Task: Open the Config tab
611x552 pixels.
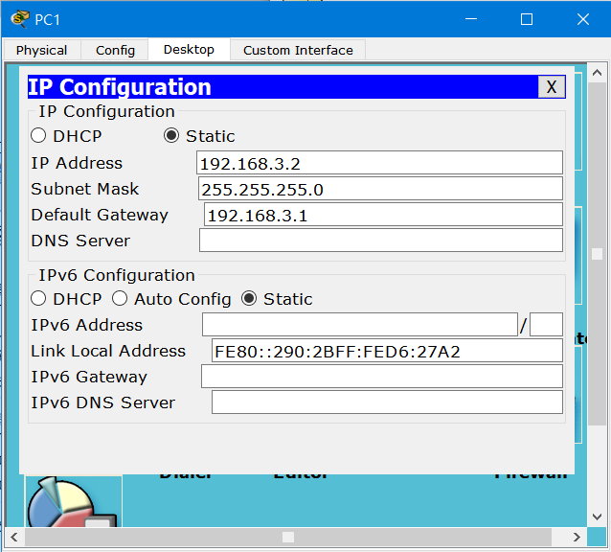Action: coord(115,50)
